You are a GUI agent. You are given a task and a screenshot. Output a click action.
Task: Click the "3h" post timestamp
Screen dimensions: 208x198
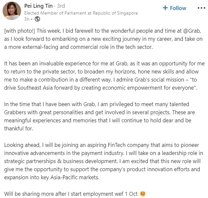27,19
